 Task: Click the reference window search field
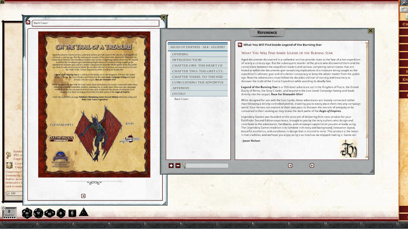coord(207,165)
